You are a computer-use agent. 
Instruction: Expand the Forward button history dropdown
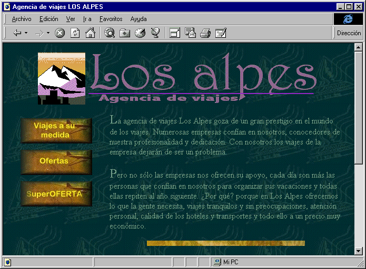pos(48,33)
